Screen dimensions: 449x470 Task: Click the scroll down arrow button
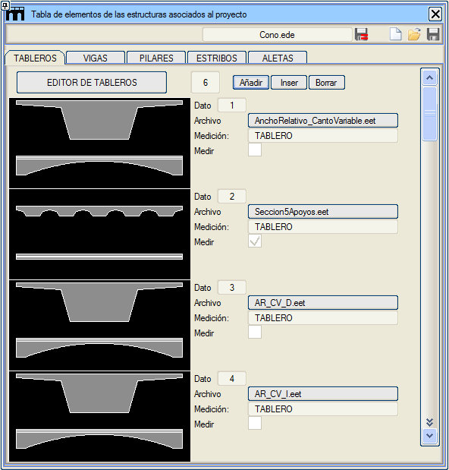430,436
